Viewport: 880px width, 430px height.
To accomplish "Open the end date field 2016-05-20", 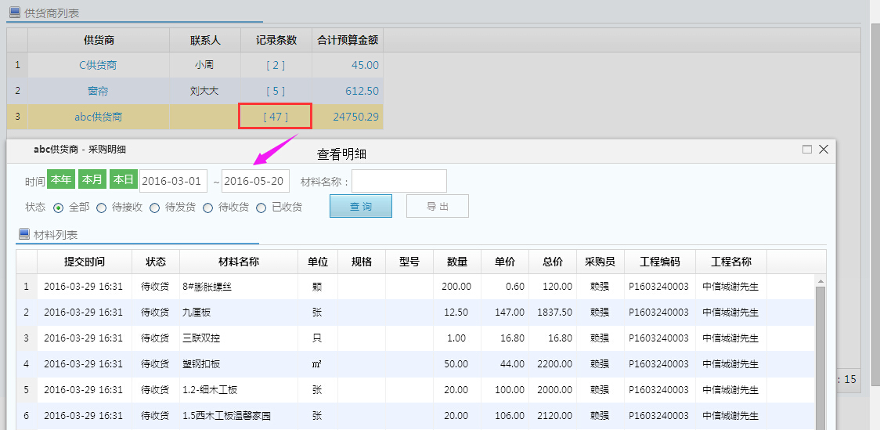I will click(255, 181).
